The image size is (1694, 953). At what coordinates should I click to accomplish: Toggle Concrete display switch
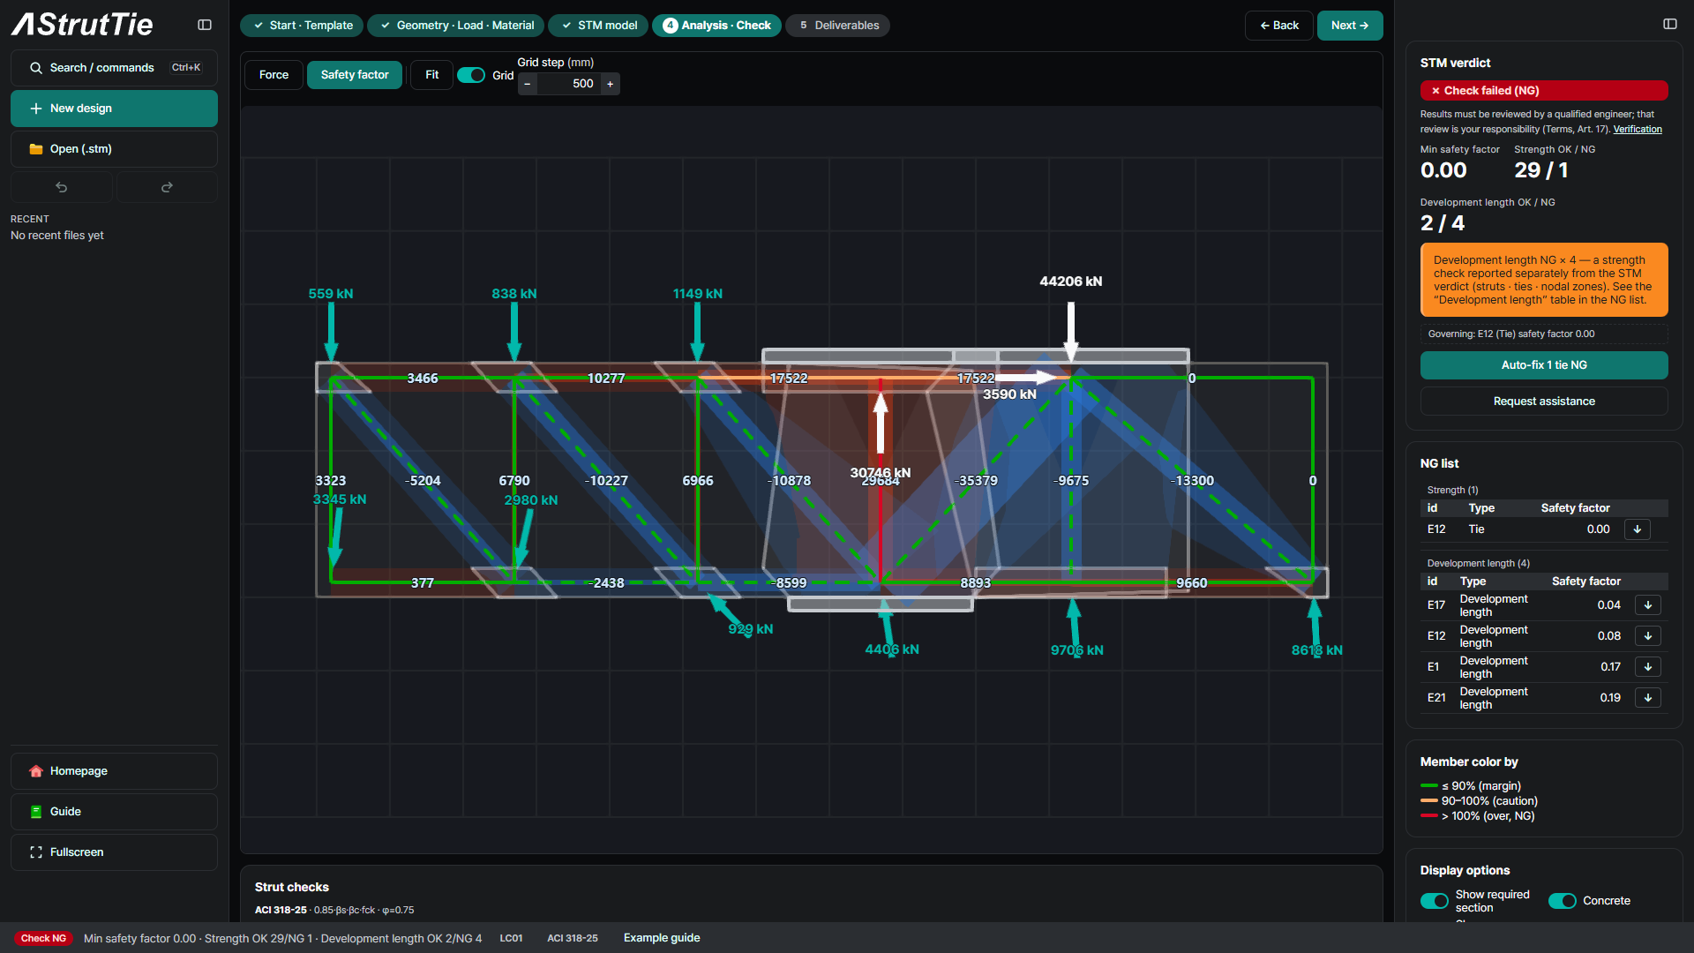click(1563, 901)
